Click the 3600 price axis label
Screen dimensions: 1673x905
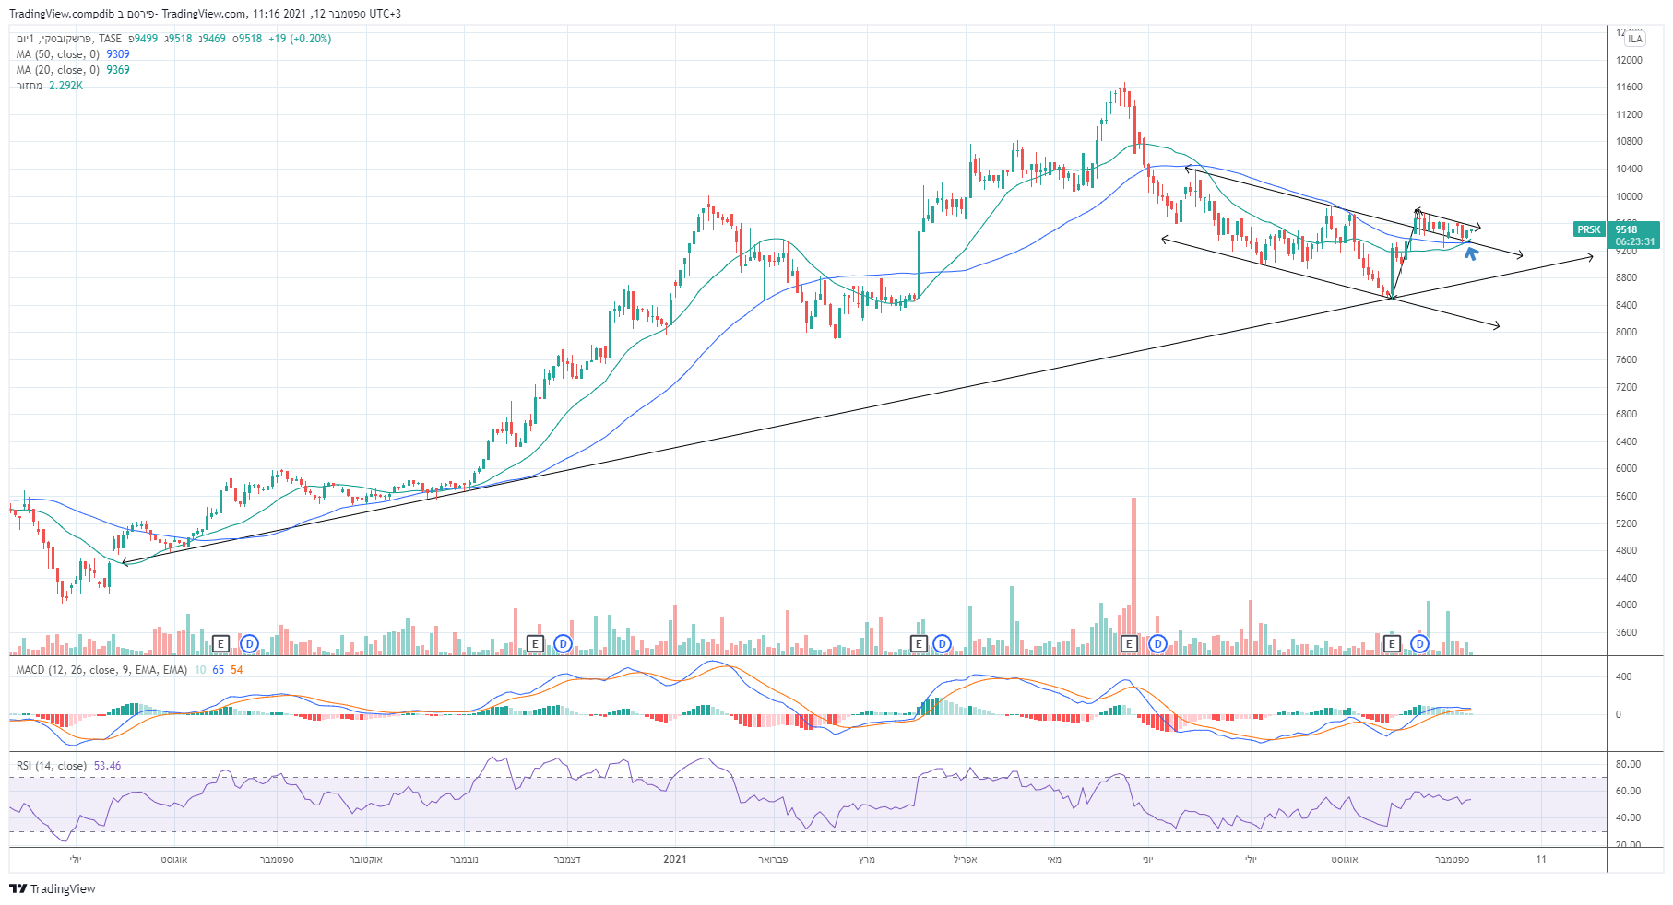1627,632
